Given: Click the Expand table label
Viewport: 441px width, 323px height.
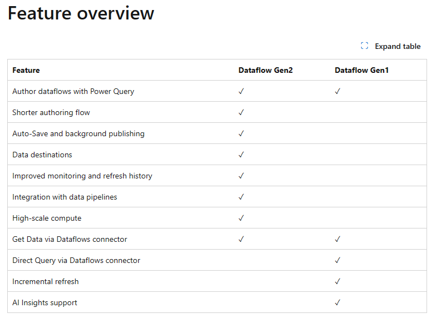Looking at the screenshot, I should click(398, 46).
